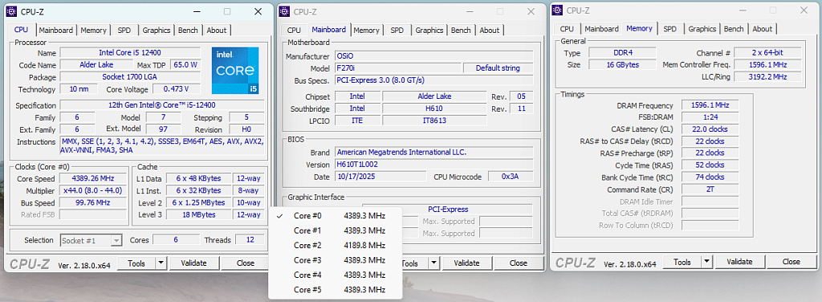Open Bench tab in Mainboard window
The image size is (822, 302).
pos(461,31)
